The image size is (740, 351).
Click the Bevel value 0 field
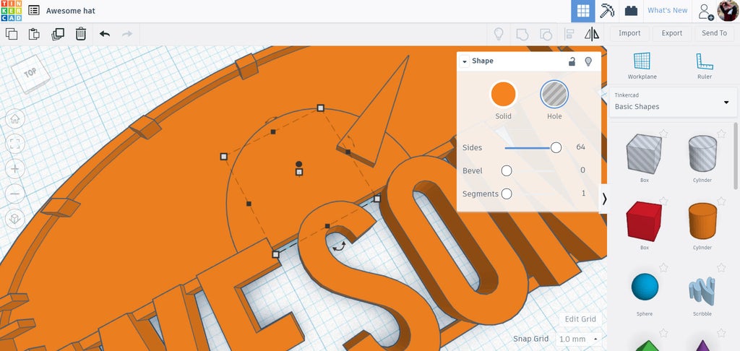pyautogui.click(x=582, y=170)
